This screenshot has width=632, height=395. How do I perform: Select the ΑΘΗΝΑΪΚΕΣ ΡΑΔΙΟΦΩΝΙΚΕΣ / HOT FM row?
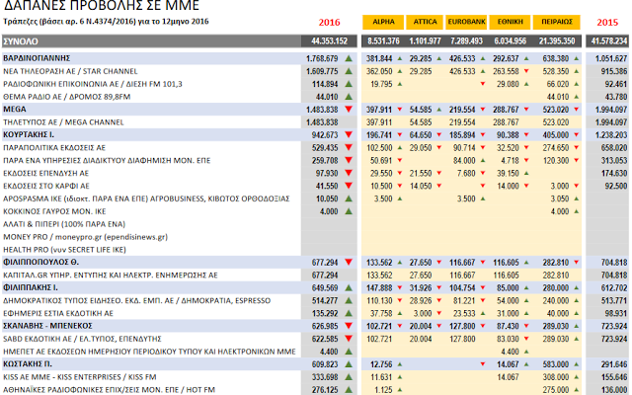tap(109, 390)
